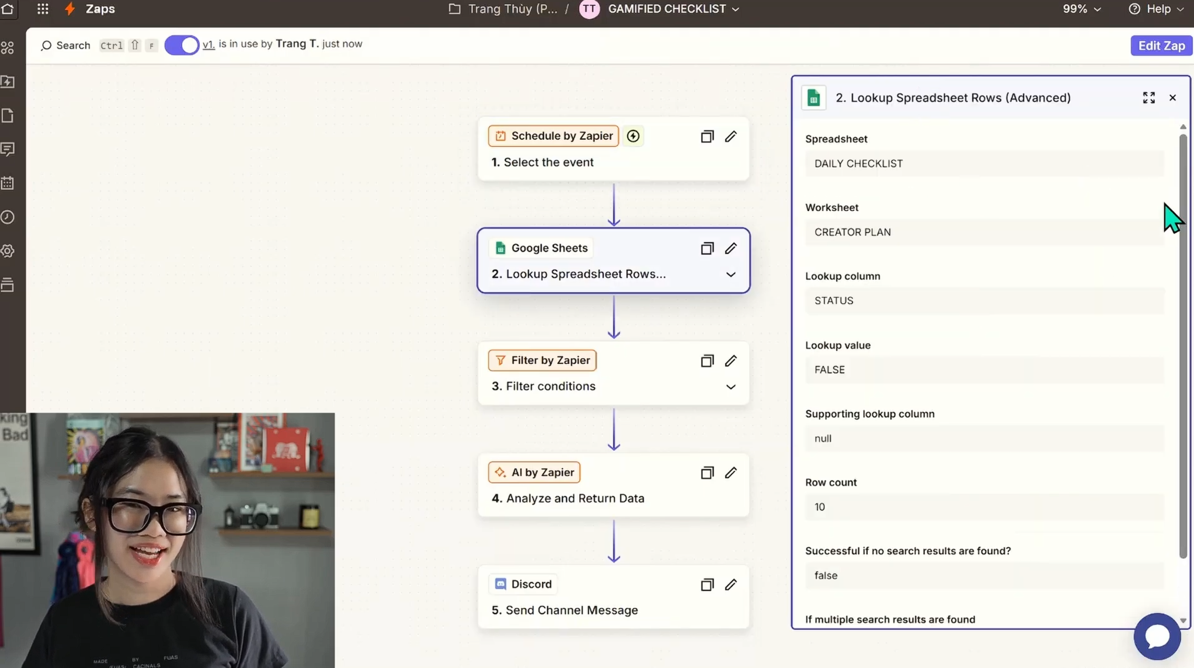
Task: Expand the Lookup Spreadsheet Rows step chevron
Action: tap(731, 275)
